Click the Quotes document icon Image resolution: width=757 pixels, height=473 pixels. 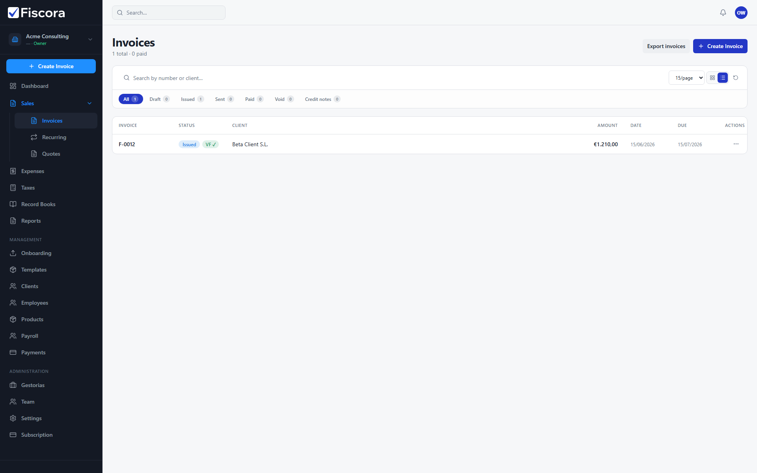click(34, 154)
